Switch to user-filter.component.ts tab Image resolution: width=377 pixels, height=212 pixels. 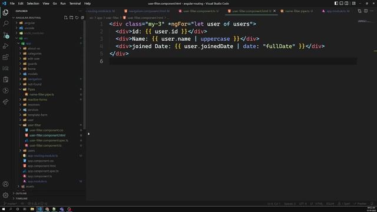pos(199,11)
